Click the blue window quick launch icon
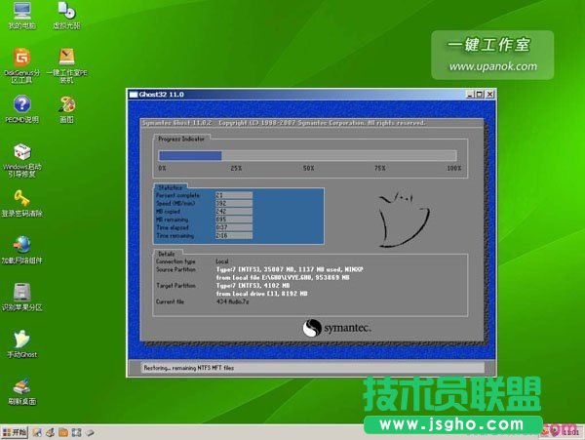The width and height of the screenshot is (585, 440). click(76, 432)
